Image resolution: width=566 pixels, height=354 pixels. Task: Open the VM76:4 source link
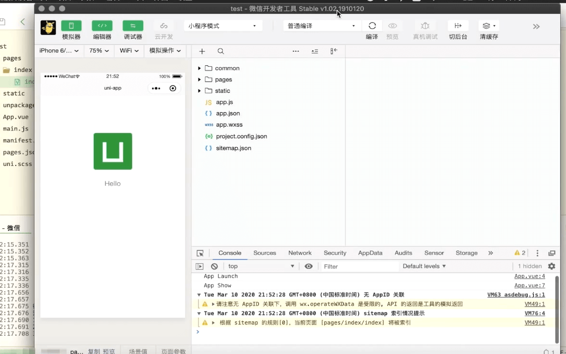pos(534,314)
